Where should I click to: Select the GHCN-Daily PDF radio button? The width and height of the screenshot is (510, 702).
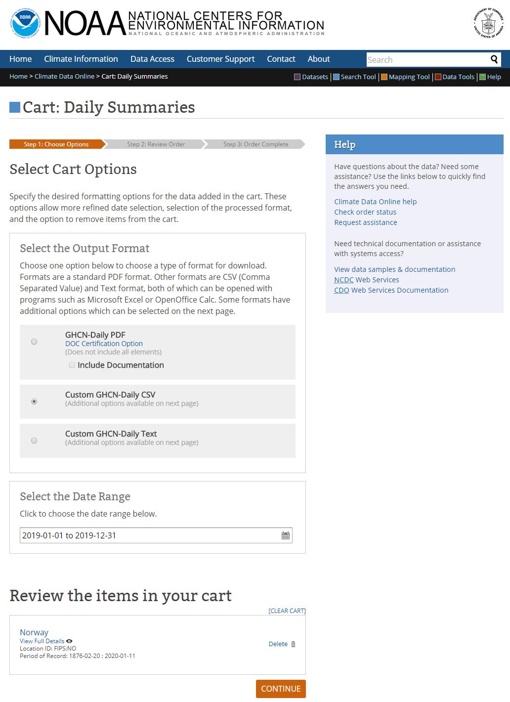34,342
